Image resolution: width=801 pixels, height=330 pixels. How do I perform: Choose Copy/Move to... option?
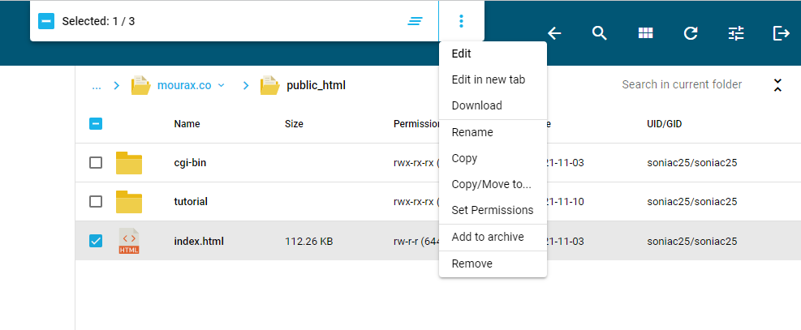(493, 184)
